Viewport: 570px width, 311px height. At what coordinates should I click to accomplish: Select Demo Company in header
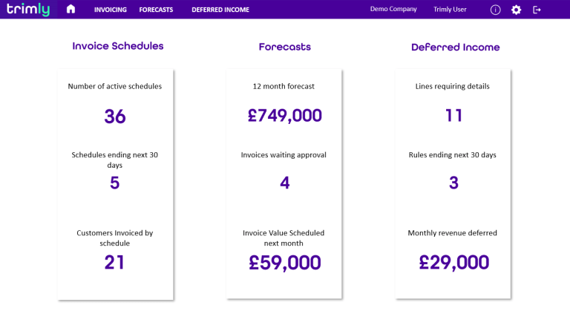point(393,10)
